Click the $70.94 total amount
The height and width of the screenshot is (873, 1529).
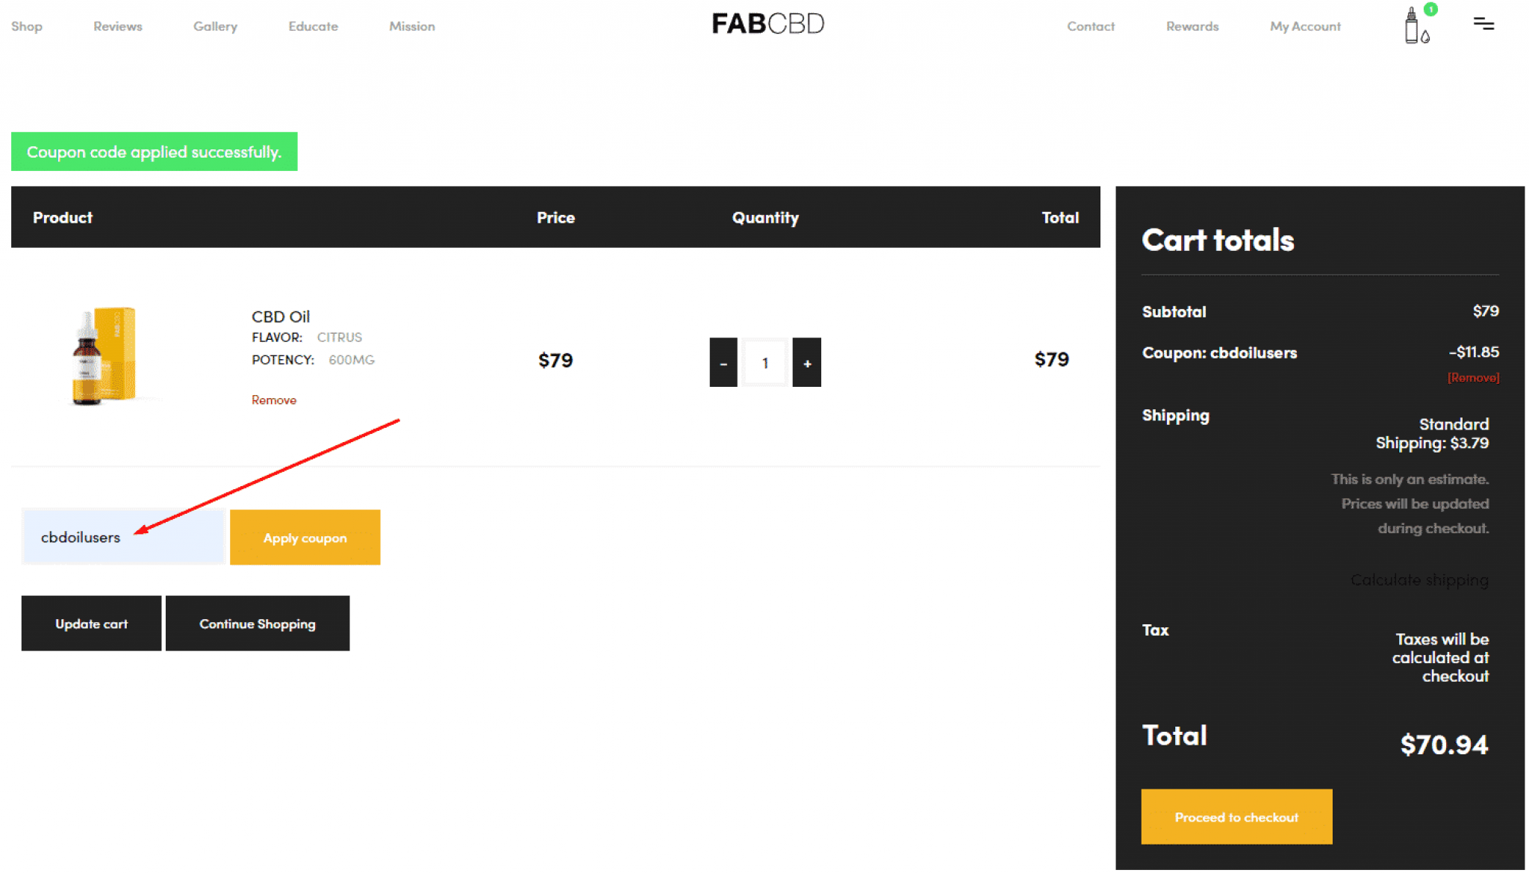pyautogui.click(x=1444, y=744)
